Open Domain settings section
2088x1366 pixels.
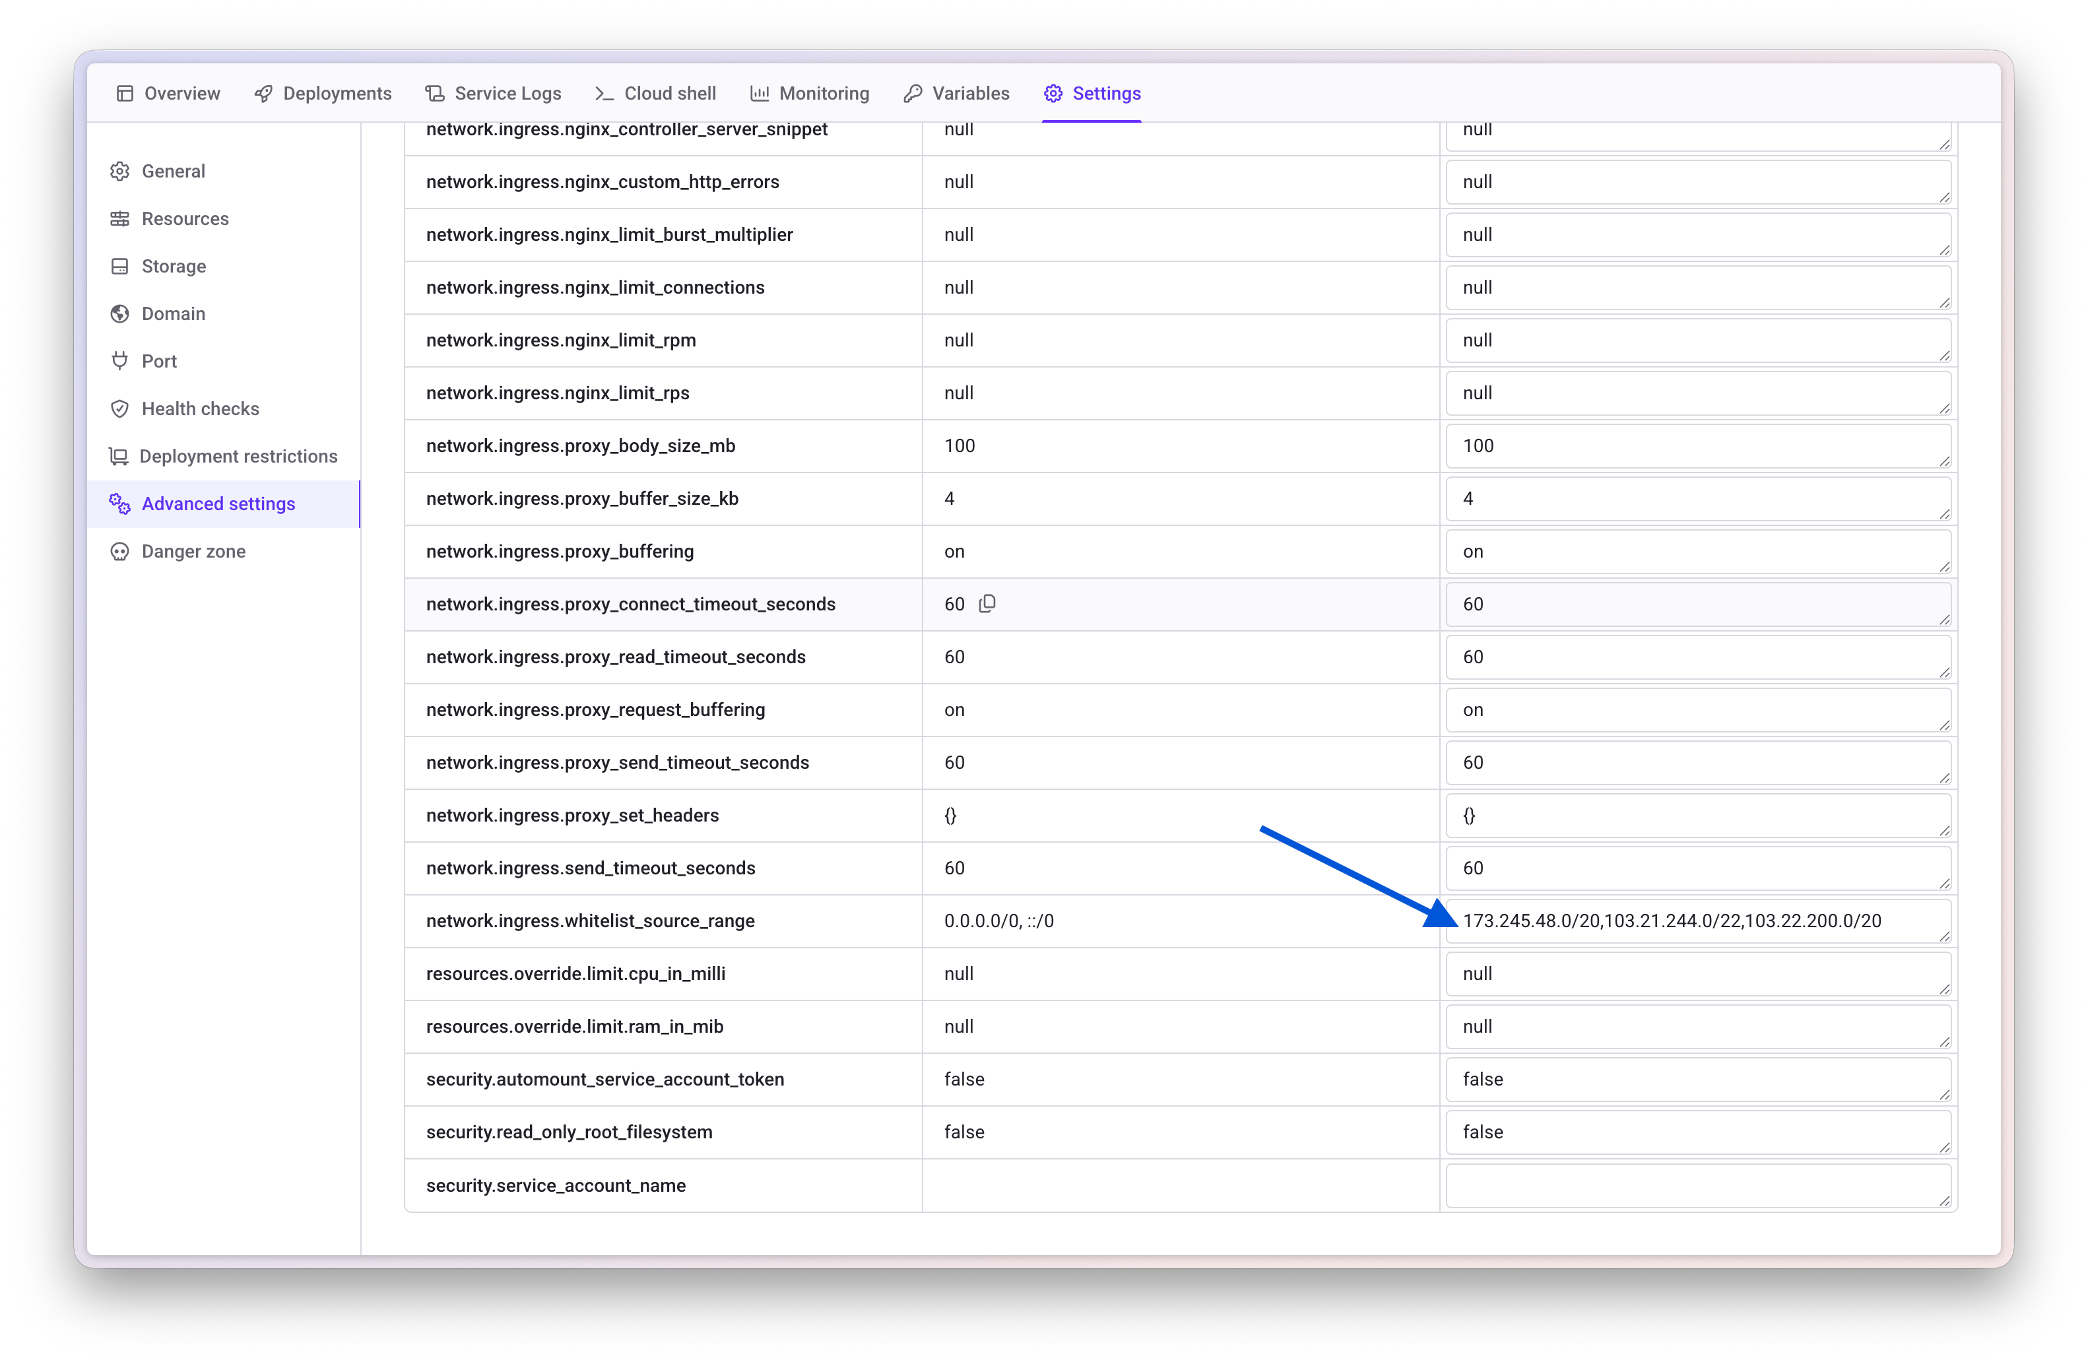tap(224, 313)
